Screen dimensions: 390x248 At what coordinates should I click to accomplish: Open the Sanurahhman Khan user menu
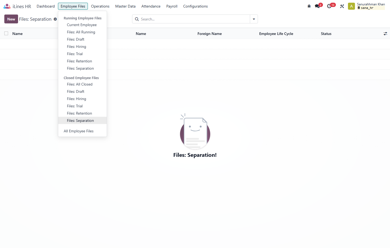(371, 6)
